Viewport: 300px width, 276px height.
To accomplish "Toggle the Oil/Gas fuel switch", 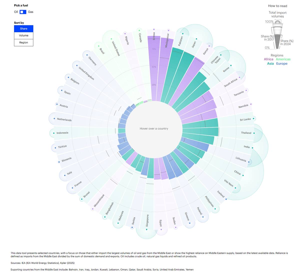I will click(23, 12).
